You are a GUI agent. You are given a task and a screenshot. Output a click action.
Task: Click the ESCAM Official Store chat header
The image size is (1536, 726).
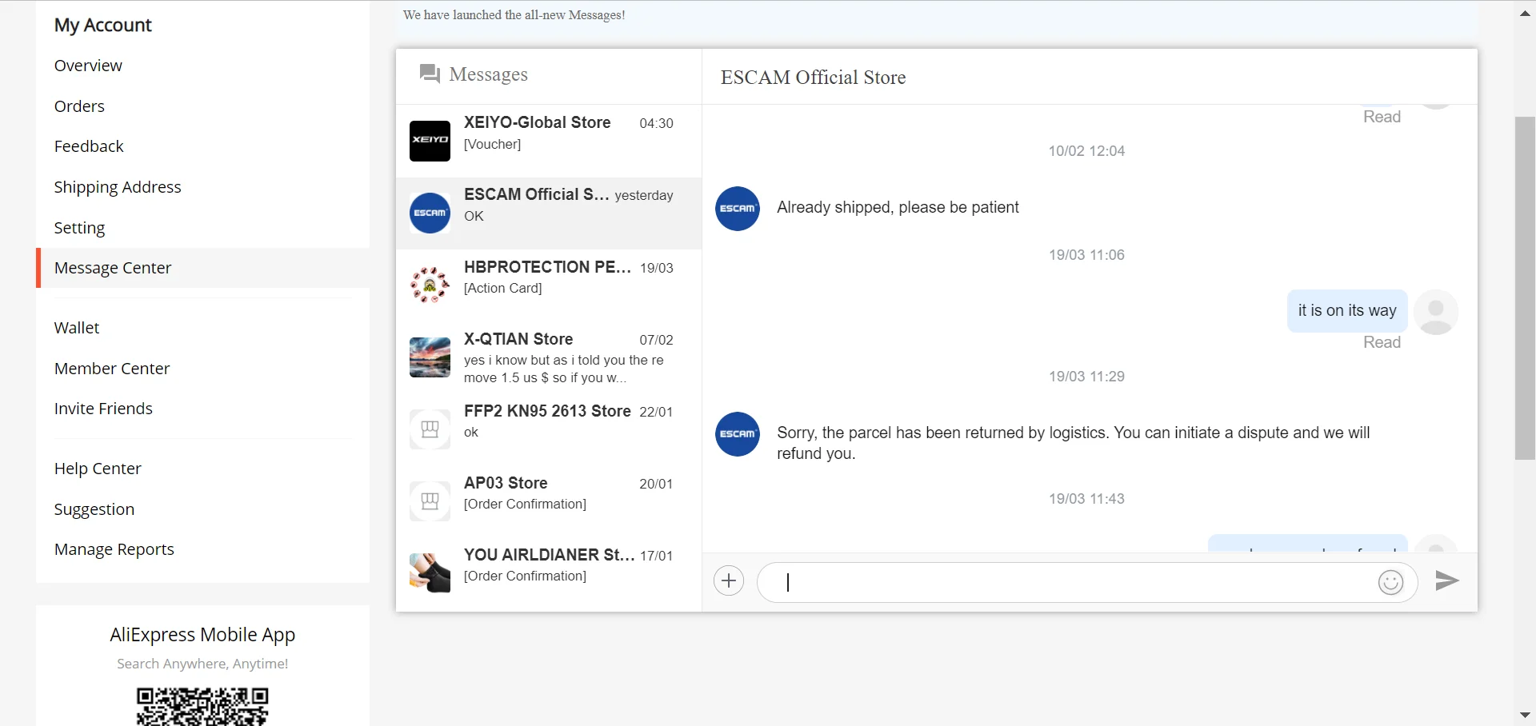(x=813, y=78)
